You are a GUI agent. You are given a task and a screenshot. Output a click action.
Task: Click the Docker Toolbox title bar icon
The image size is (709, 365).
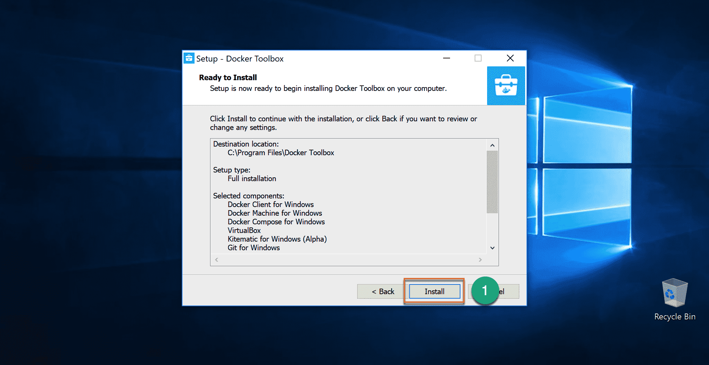(189, 58)
